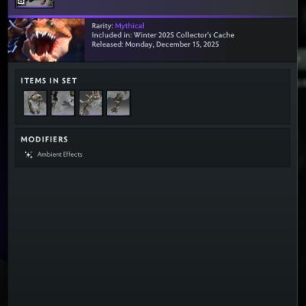Click the Ambient Effects modifier label
The width and height of the screenshot is (306, 306).
coord(60,155)
